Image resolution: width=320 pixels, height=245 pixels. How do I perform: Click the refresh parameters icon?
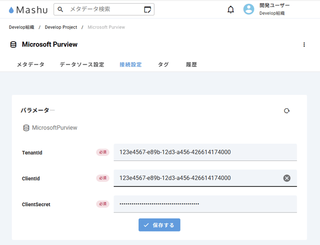click(287, 111)
